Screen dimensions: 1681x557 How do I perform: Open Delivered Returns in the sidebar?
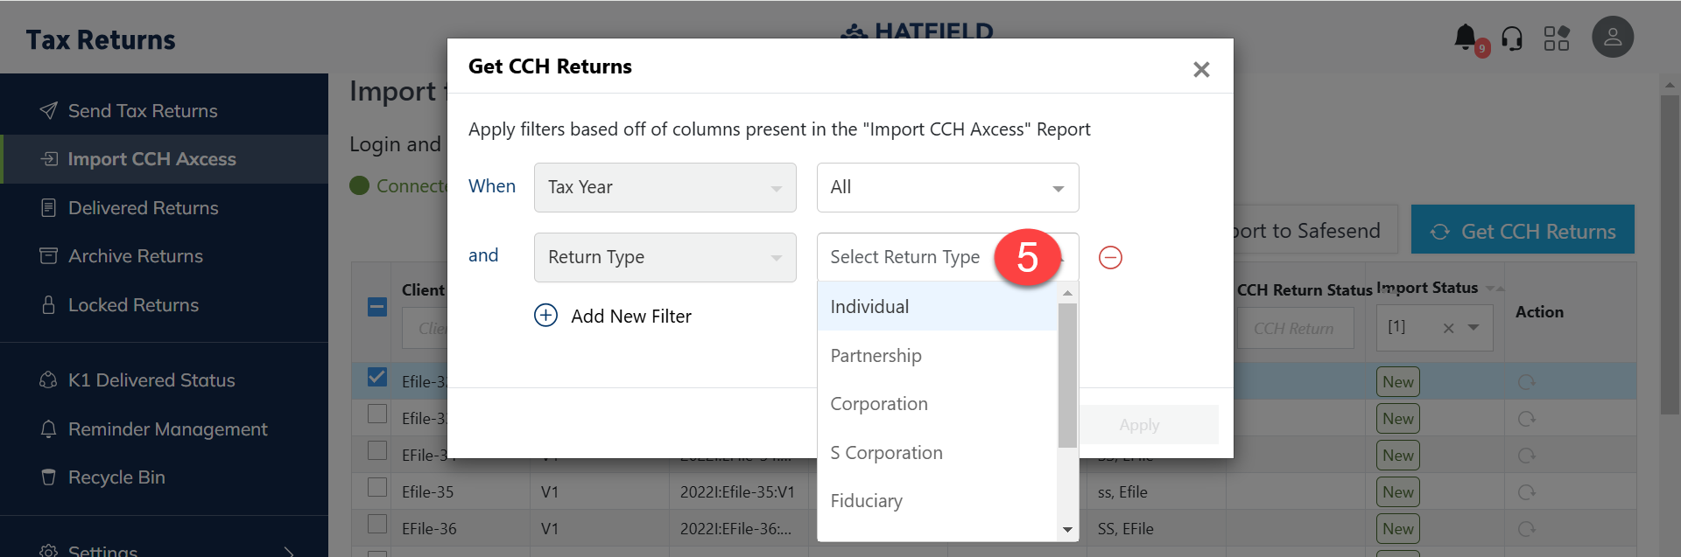point(144,208)
